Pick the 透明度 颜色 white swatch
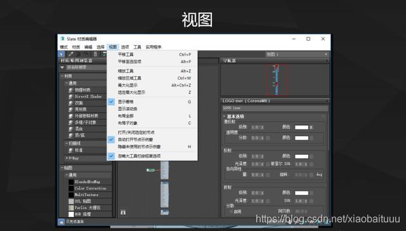 click(x=302, y=138)
